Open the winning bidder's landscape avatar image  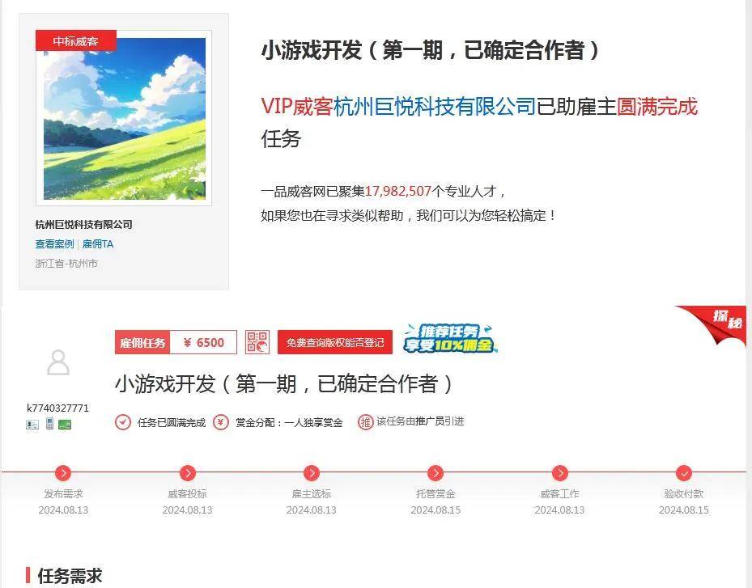pyautogui.click(x=124, y=118)
